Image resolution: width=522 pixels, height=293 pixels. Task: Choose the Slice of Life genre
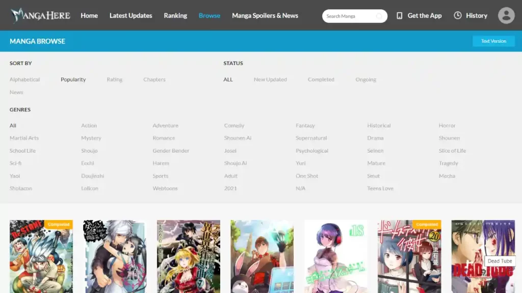(x=452, y=151)
